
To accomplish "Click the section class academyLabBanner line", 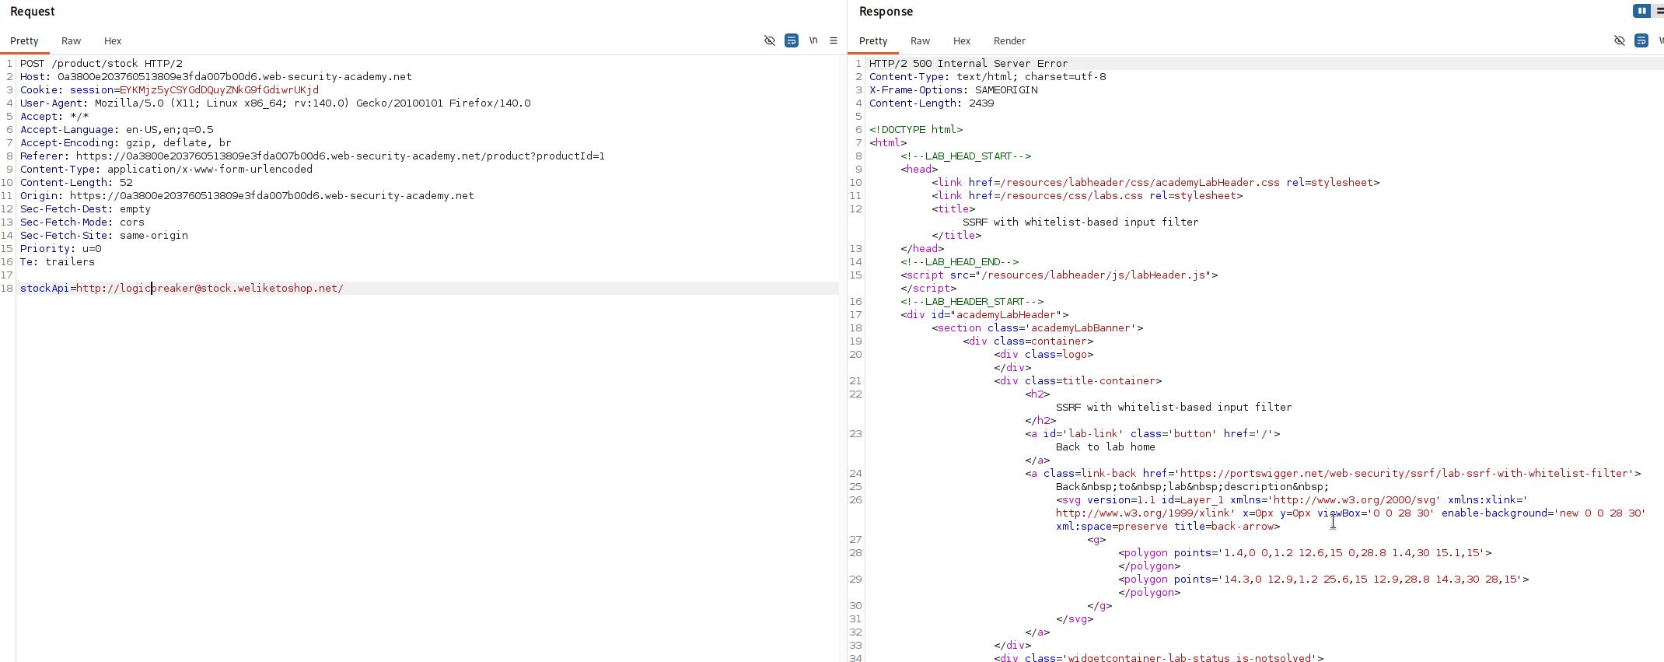I will click(1037, 328).
